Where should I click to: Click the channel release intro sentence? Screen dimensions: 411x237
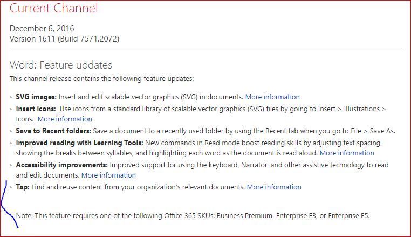click(102, 78)
